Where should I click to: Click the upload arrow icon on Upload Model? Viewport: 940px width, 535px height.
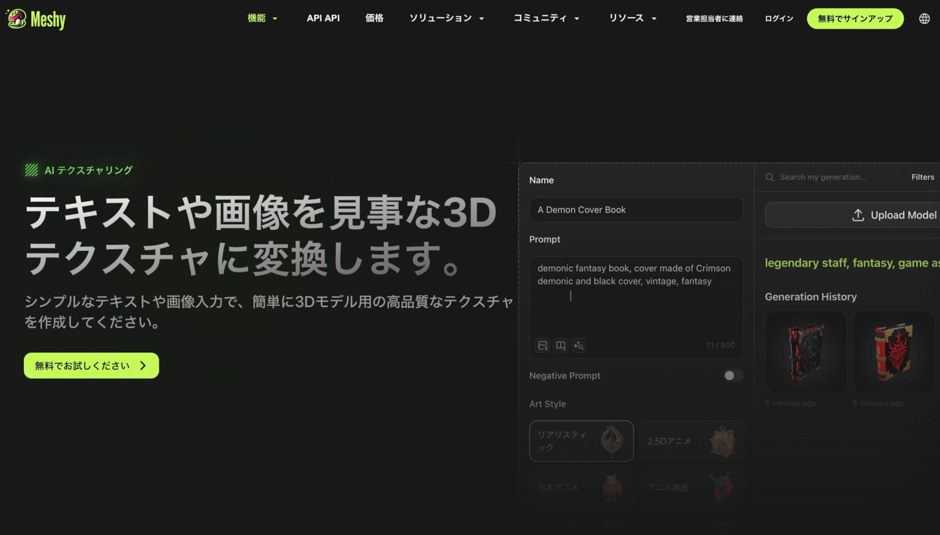[858, 215]
